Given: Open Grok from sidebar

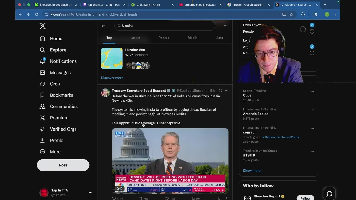Looking at the screenshot, I should (x=50, y=84).
